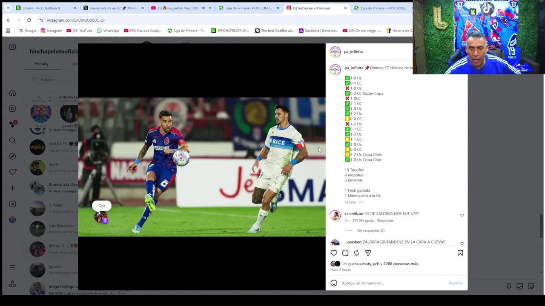The width and height of the screenshot is (545, 306).
Task: Click the Publicar button
Action: [x=456, y=283]
